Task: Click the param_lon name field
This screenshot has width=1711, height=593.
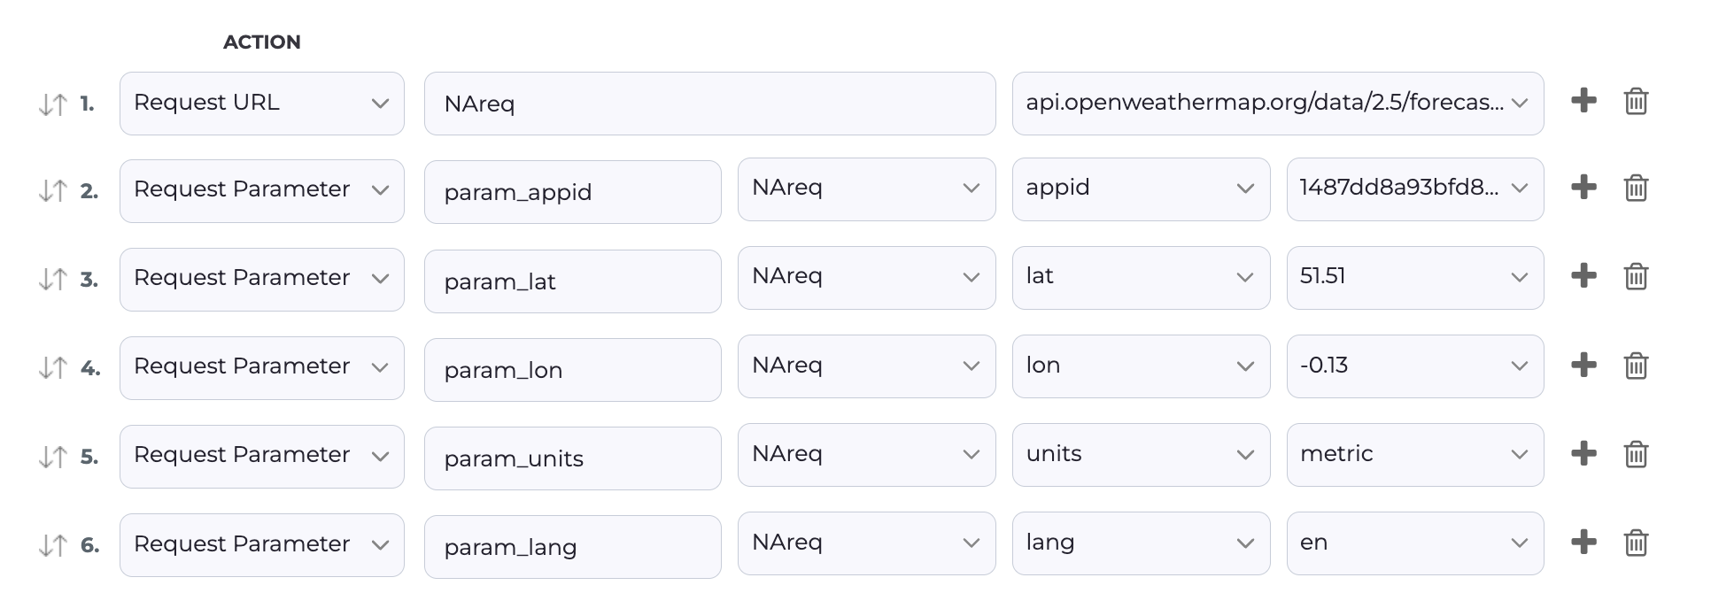Action: [572, 370]
